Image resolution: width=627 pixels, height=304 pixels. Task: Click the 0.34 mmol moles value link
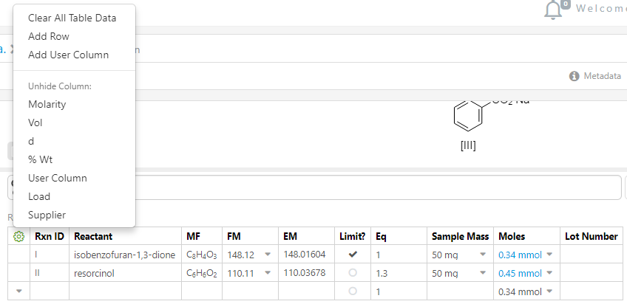pyautogui.click(x=520, y=255)
